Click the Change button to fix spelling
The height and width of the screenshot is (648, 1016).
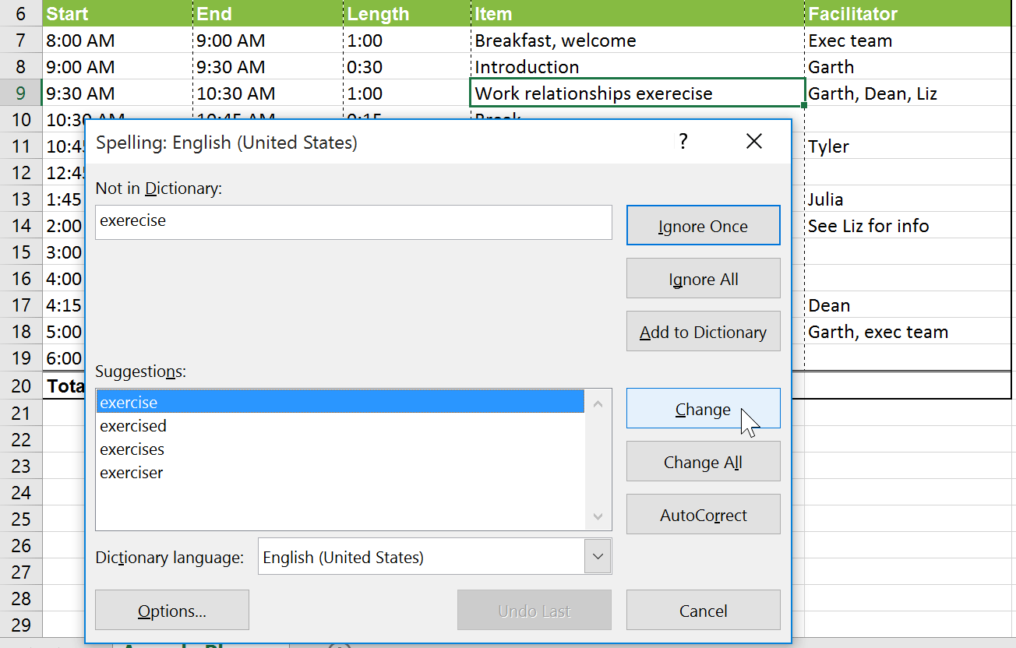coord(702,408)
